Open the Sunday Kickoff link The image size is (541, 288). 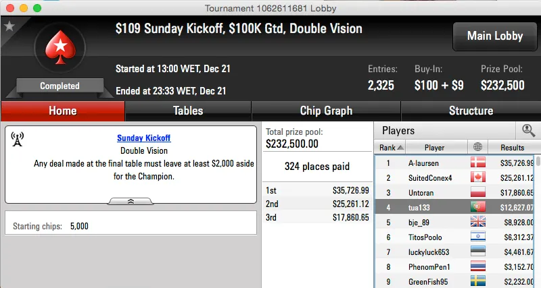(x=143, y=138)
